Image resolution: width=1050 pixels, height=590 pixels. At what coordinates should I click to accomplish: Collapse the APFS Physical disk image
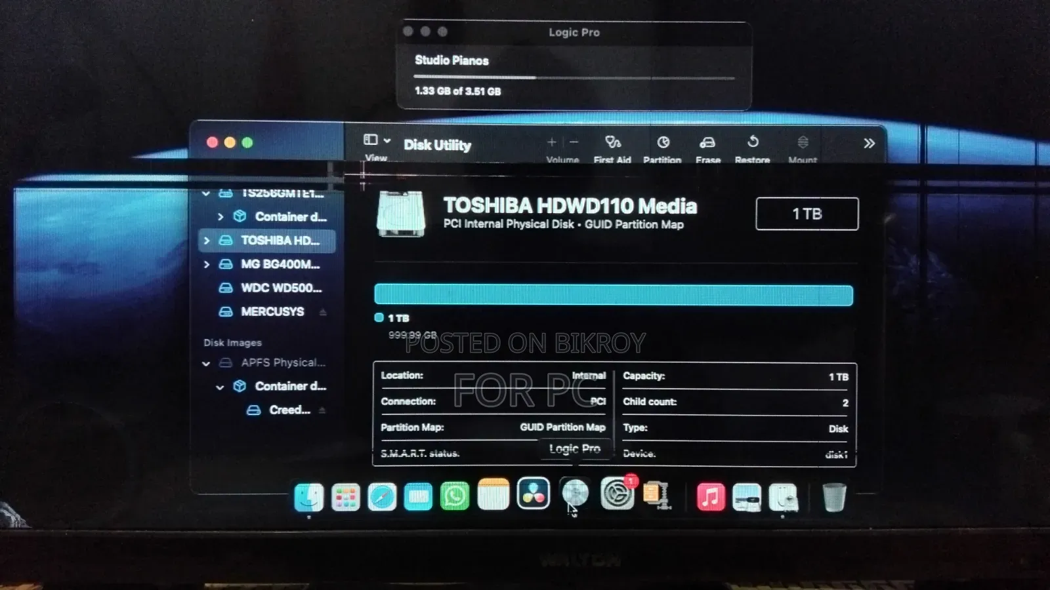click(x=206, y=363)
